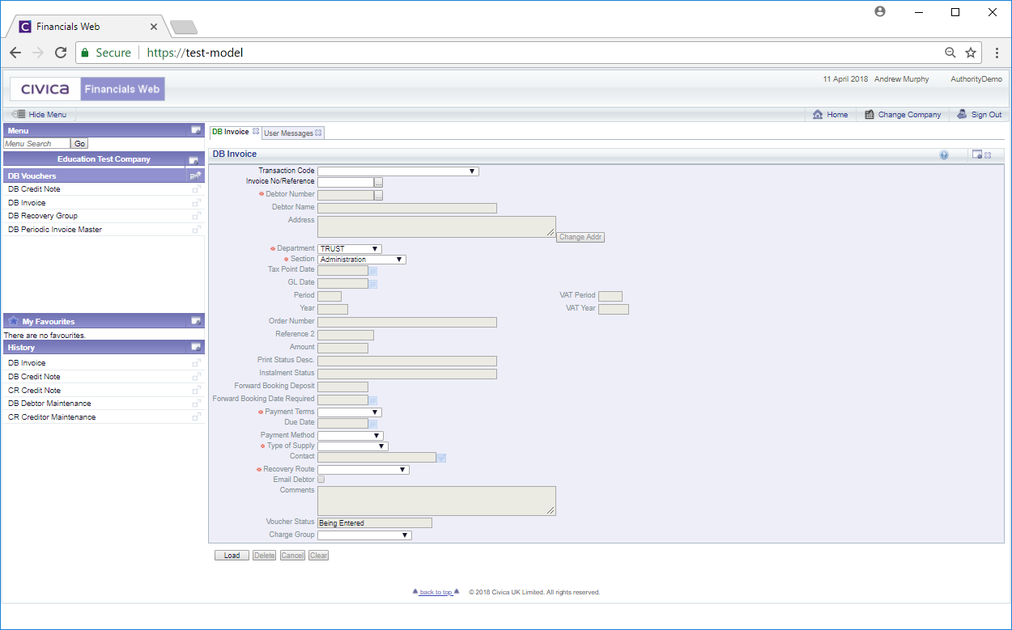1012x630 pixels.
Task: Click the Load button
Action: point(232,556)
